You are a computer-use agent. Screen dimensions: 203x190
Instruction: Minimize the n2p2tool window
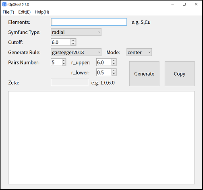172,4
